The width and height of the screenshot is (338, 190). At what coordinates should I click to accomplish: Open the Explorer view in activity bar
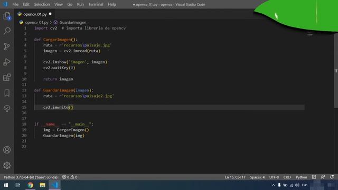click(7, 16)
